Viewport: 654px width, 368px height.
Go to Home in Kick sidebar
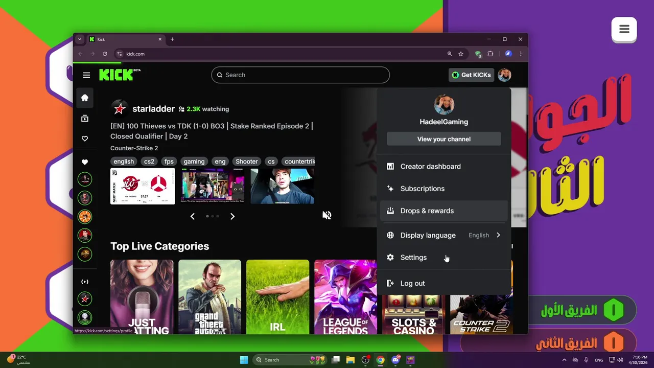click(x=85, y=98)
